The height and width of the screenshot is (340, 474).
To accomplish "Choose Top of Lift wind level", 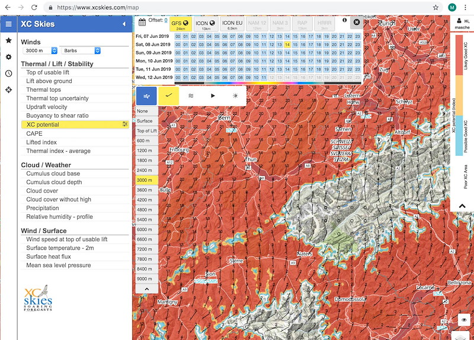I will point(146,131).
